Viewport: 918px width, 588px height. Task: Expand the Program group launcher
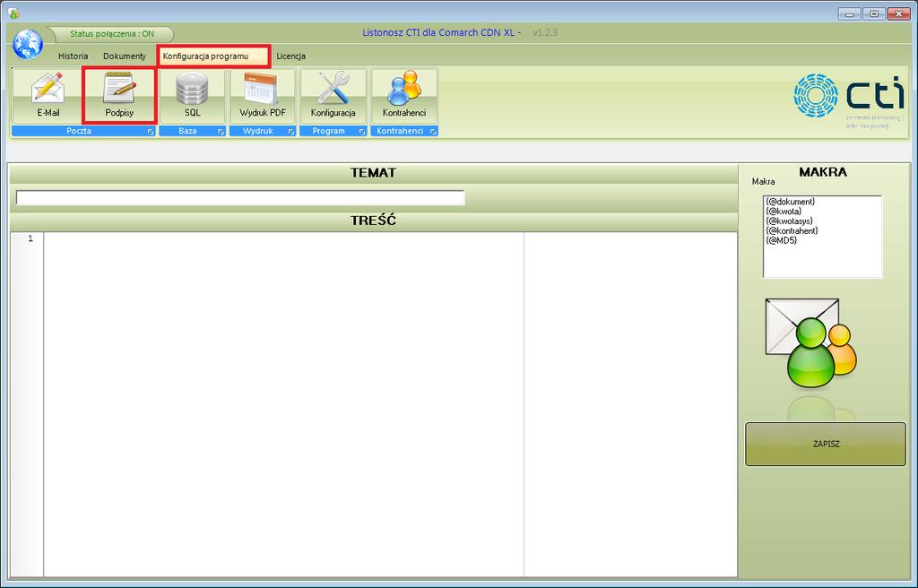362,132
